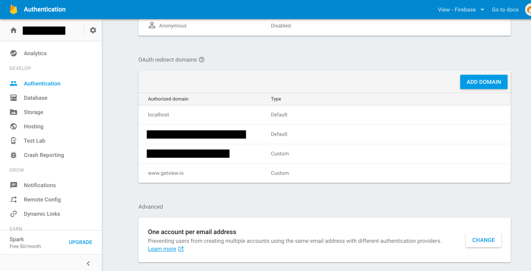This screenshot has width=531, height=271.
Task: Click the Firebase flame logo
Action: (x=14, y=9)
